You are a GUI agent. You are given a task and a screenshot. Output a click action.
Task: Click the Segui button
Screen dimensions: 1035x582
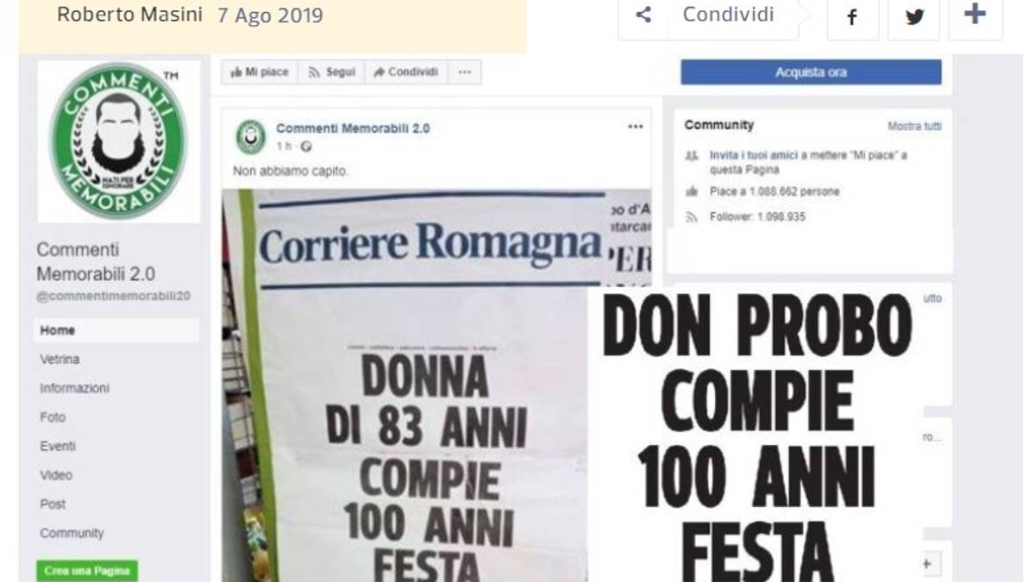(332, 72)
